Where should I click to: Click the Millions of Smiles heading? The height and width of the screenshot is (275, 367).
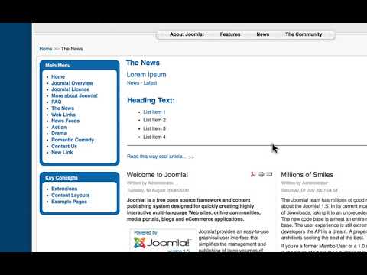307,175
